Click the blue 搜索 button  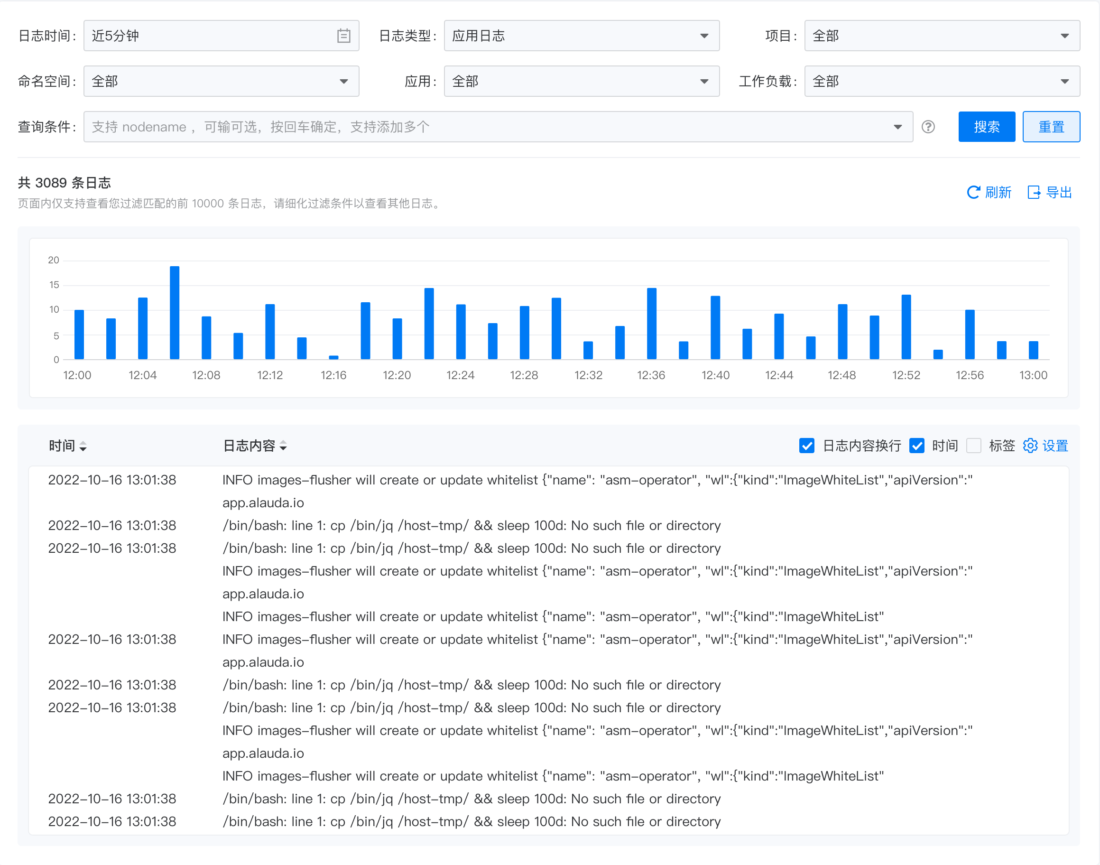[x=986, y=127]
